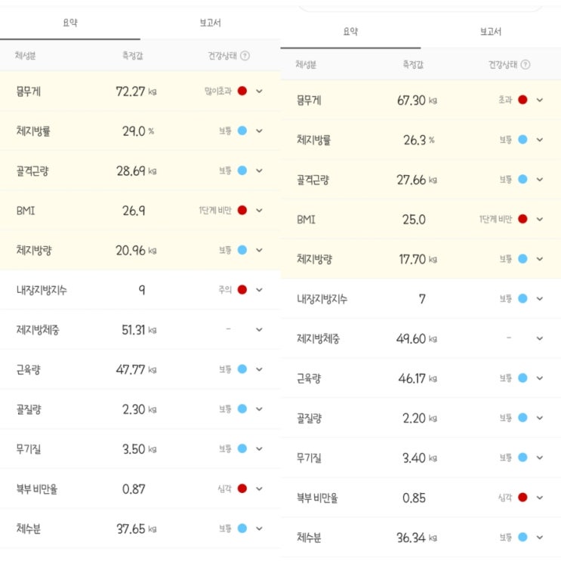Expand the 72.27 kg body weight row
This screenshot has height=561, width=561.
259,91
